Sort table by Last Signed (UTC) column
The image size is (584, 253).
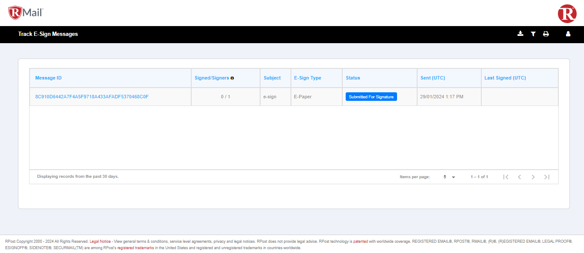(504, 78)
